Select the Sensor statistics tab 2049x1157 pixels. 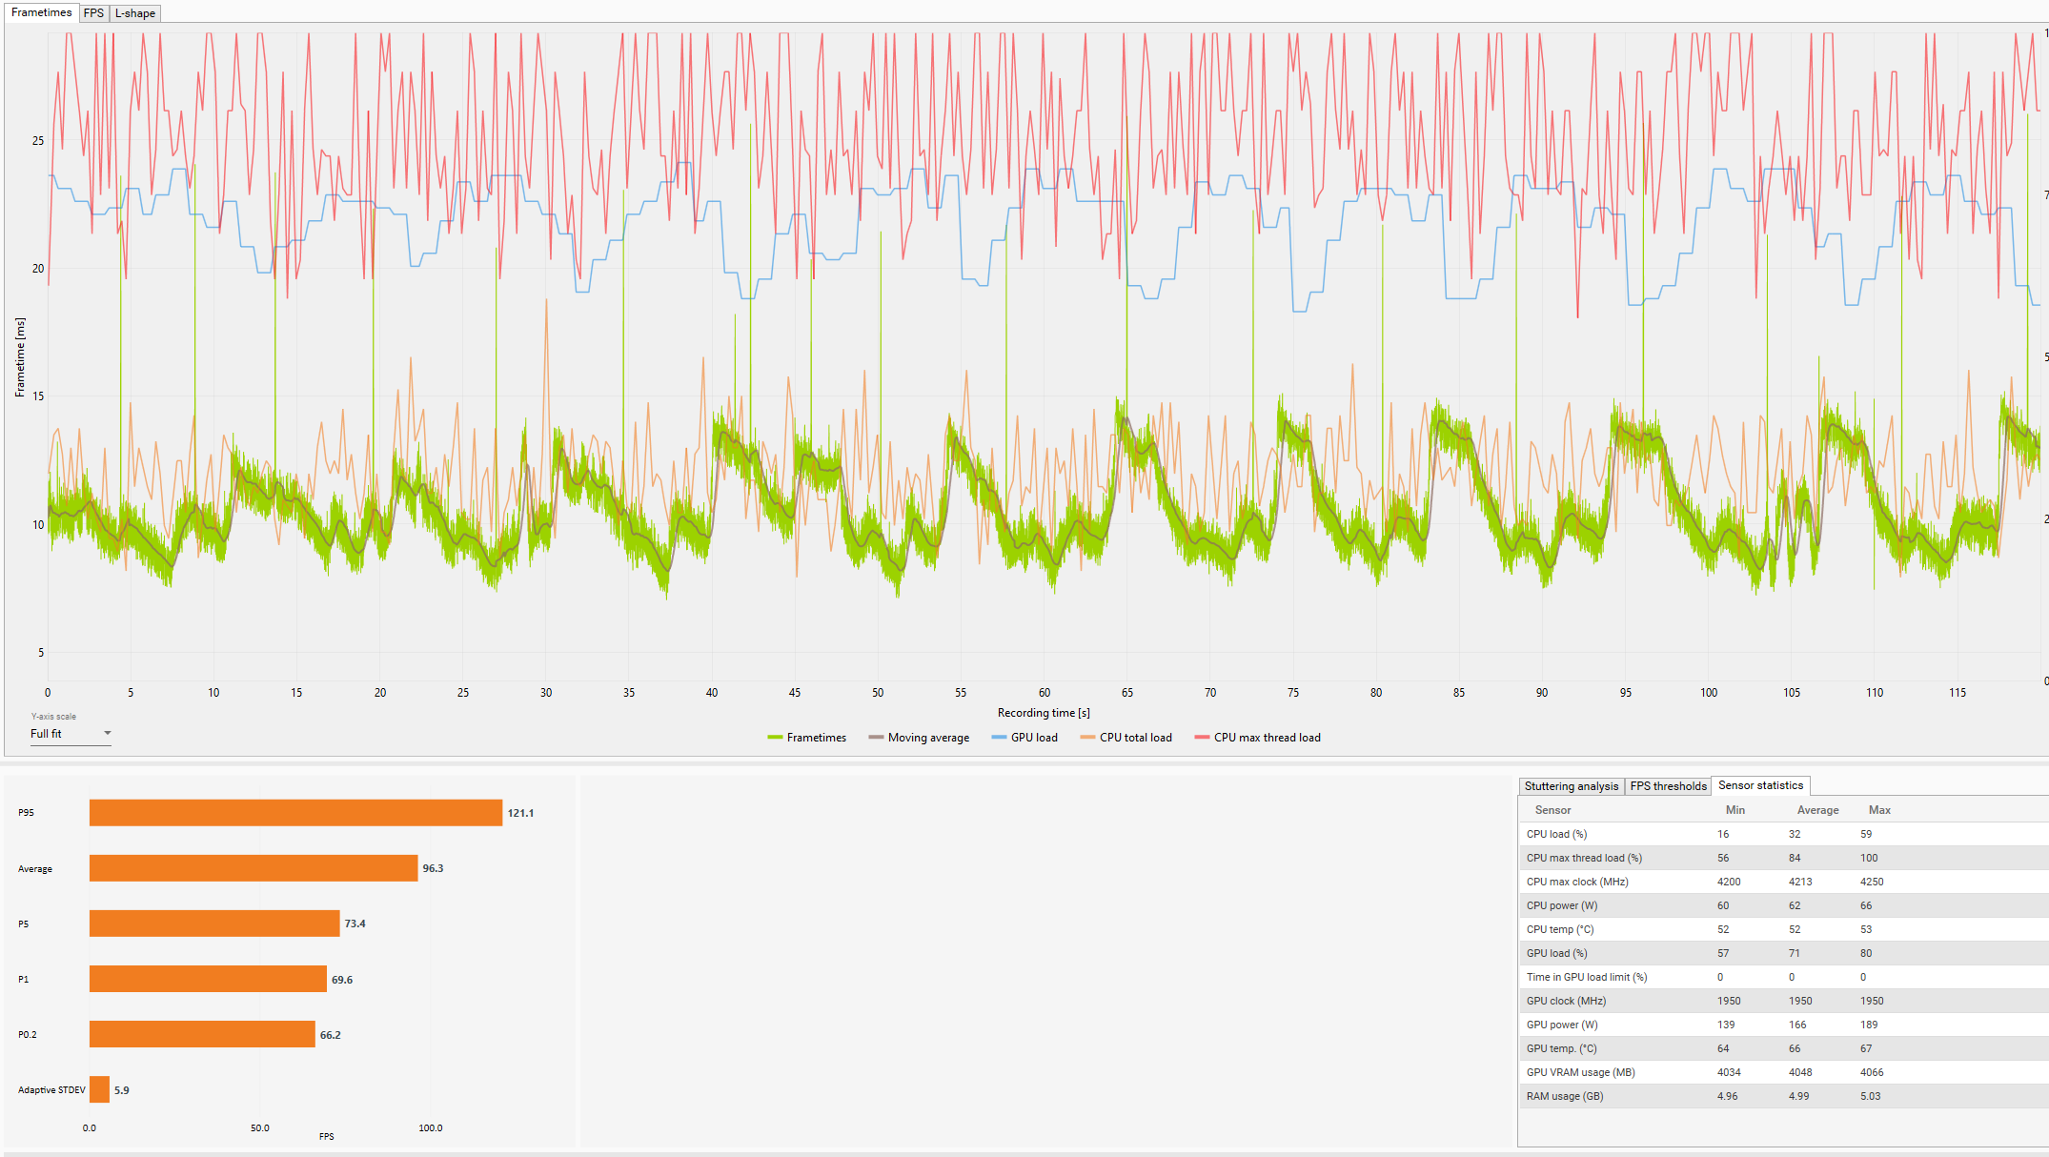point(1760,785)
